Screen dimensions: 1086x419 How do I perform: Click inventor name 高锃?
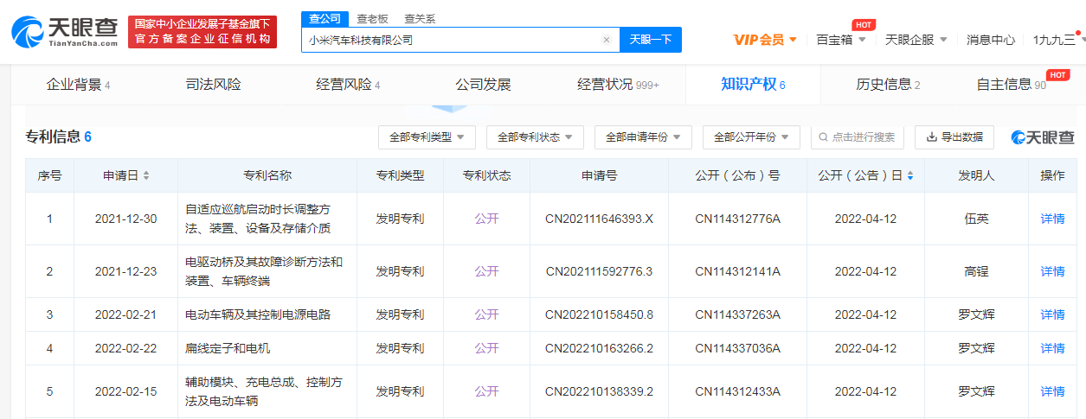point(976,271)
